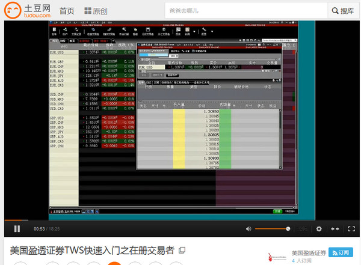Select the EUR.JPY watchlist row
The width and height of the screenshot is (361, 265).
[92, 76]
